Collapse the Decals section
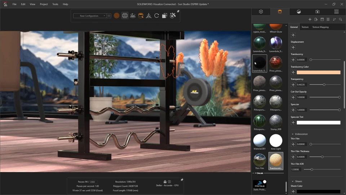Image resolution: width=346 pixels, height=195 pixels. [x=256, y=173]
